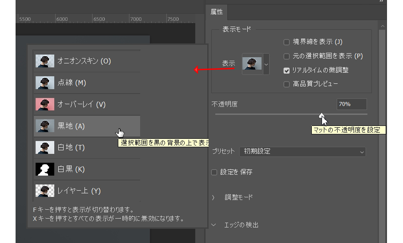The height and width of the screenshot is (243, 403).
Task: Click the レイヤー上 checkerboard thumbnail
Action: (x=45, y=191)
